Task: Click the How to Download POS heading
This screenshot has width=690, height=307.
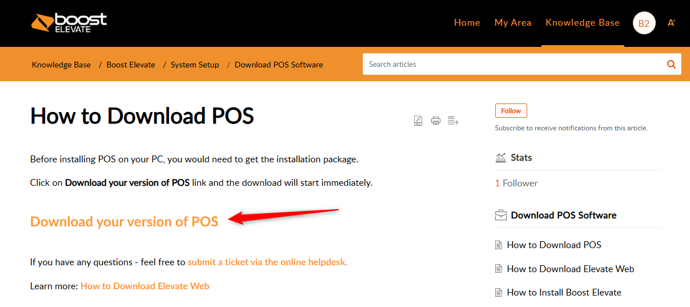Action: (x=142, y=116)
